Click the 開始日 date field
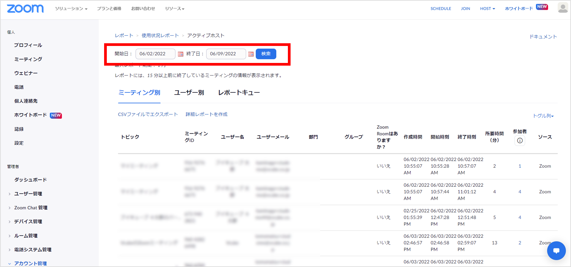This screenshot has height=267, width=571. (x=155, y=54)
